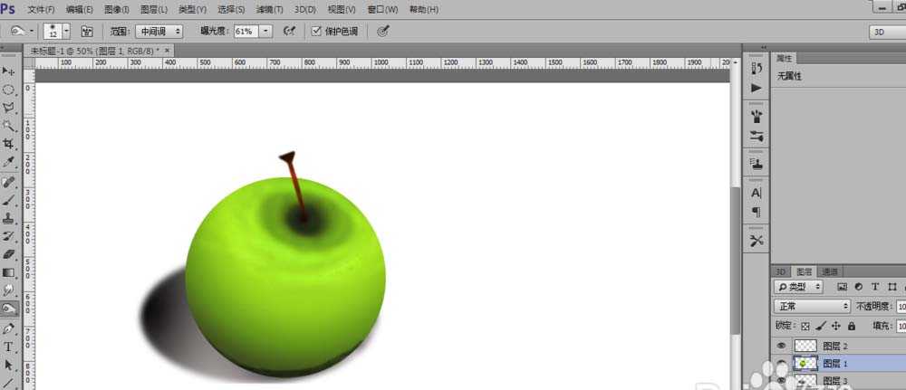Select the Move tool

tap(10, 71)
